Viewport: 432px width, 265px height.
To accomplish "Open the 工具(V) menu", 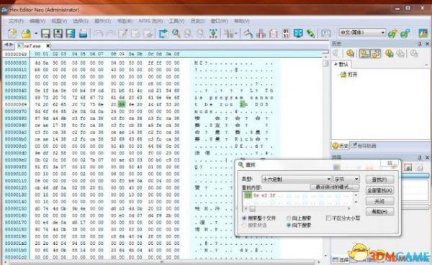I will [176, 21].
